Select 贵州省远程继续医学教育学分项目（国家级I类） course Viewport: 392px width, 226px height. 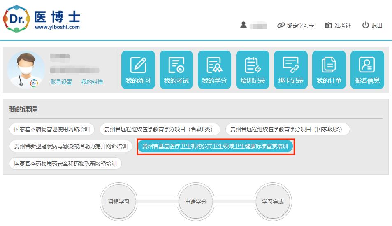pyautogui.click(x=288, y=129)
